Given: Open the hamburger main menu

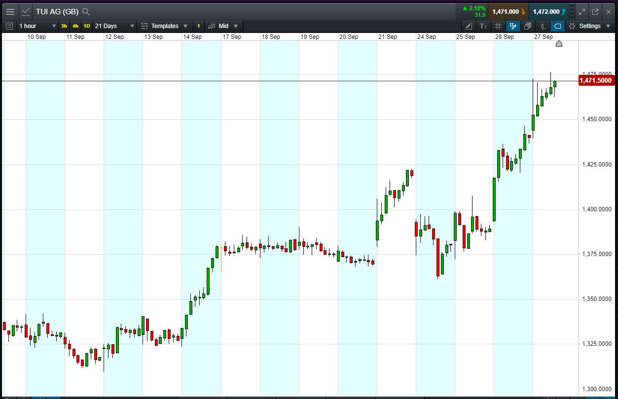Looking at the screenshot, I should 10,11.
